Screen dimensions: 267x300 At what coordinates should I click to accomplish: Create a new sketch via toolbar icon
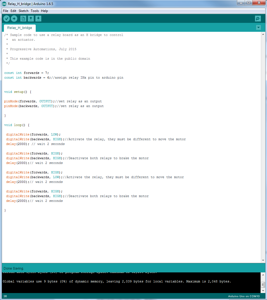pos(23,19)
